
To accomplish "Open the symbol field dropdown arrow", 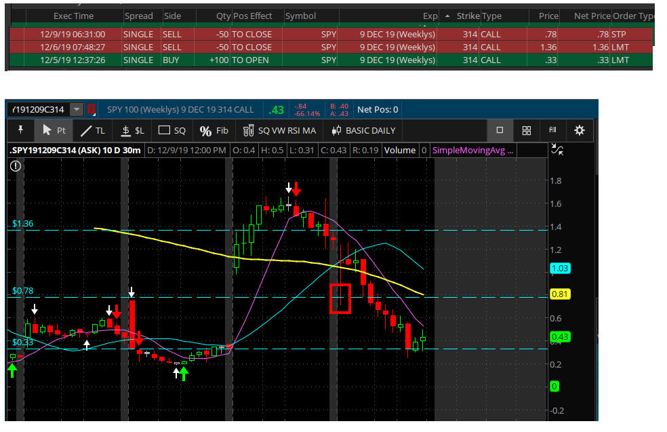I will coord(77,109).
